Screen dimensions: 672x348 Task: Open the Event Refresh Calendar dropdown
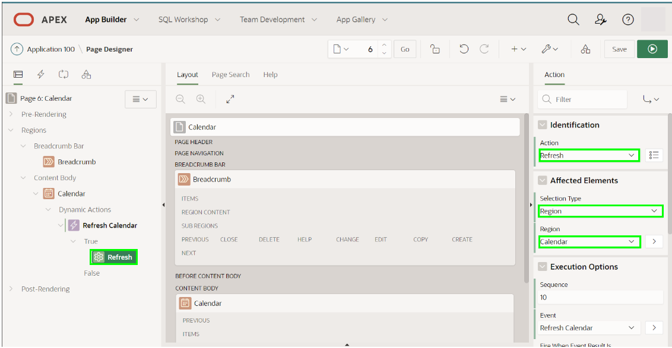coord(589,328)
